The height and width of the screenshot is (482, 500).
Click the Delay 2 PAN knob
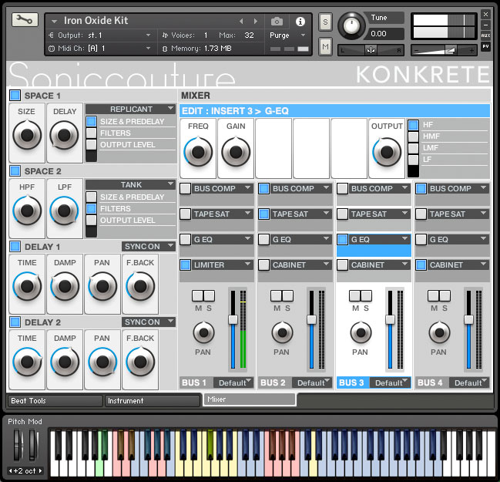(x=102, y=362)
